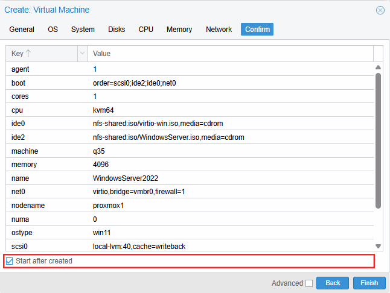Uncheck Start after created checkbox

click(x=9, y=261)
